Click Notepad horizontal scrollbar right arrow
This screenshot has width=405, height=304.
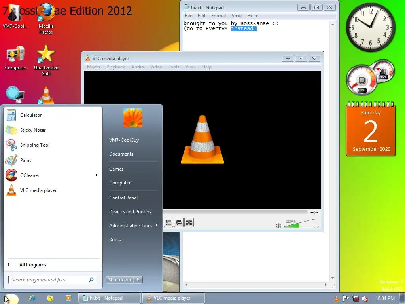326,285
